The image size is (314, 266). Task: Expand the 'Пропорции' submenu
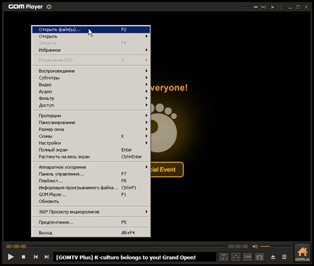click(91, 116)
